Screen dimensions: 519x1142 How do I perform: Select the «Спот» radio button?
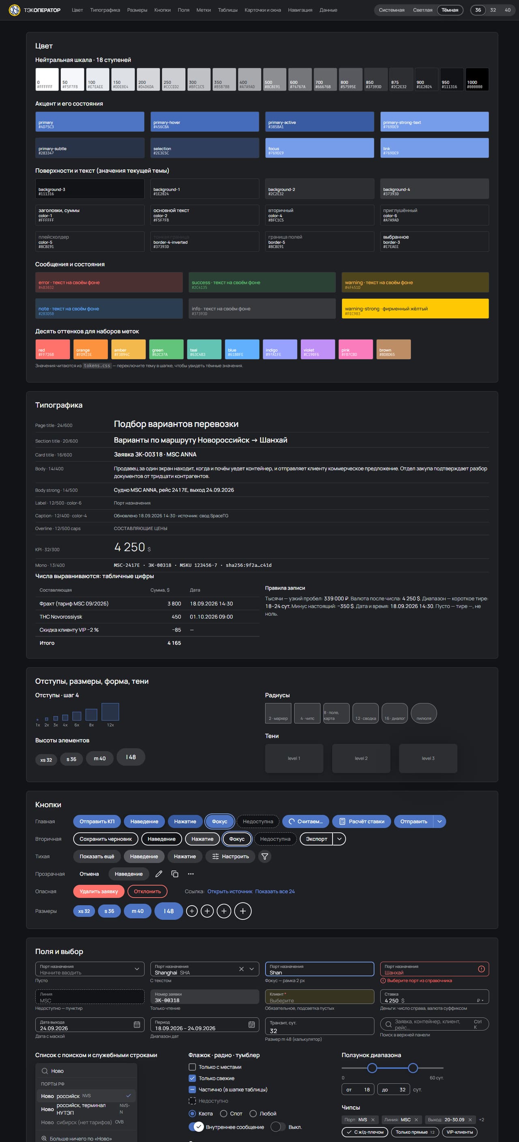pyautogui.click(x=224, y=1114)
